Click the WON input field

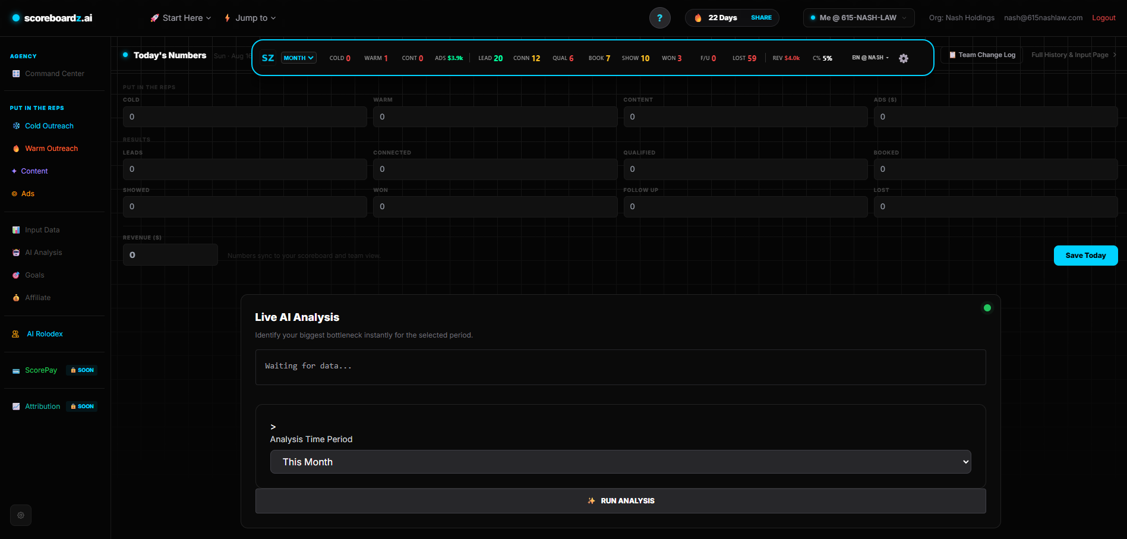click(495, 207)
